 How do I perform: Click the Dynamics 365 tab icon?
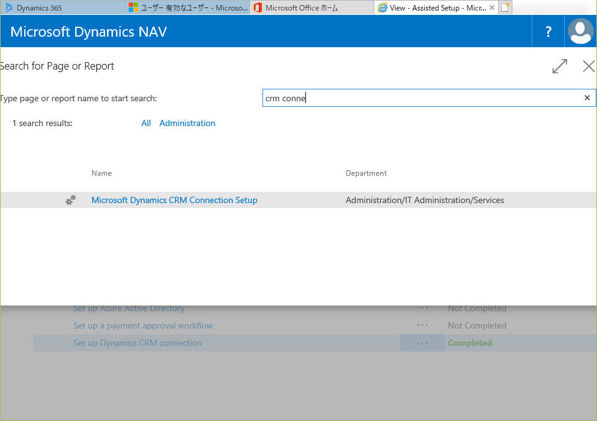coord(9,7)
